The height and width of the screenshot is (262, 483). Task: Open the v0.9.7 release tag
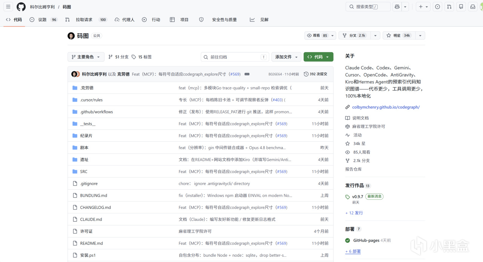point(357,197)
